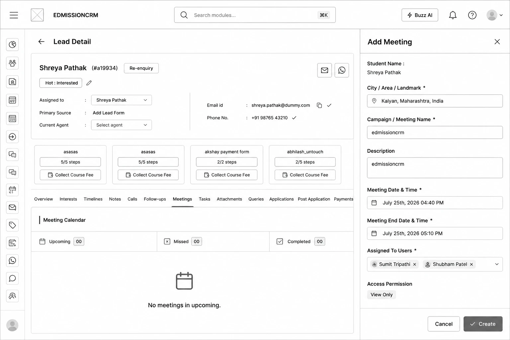Screen dimensions: 510x340
Task: Open the Meeting Date & Time picker
Action: [x=435, y=203]
